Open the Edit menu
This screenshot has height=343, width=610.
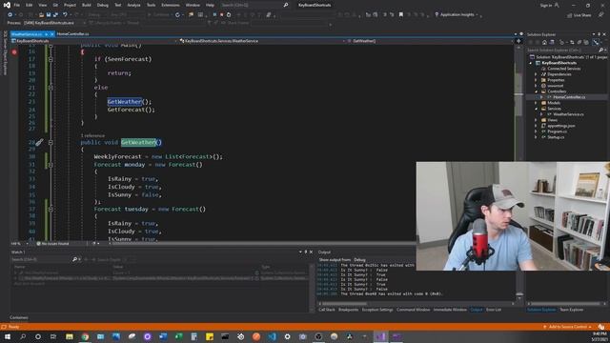[x=30, y=5]
